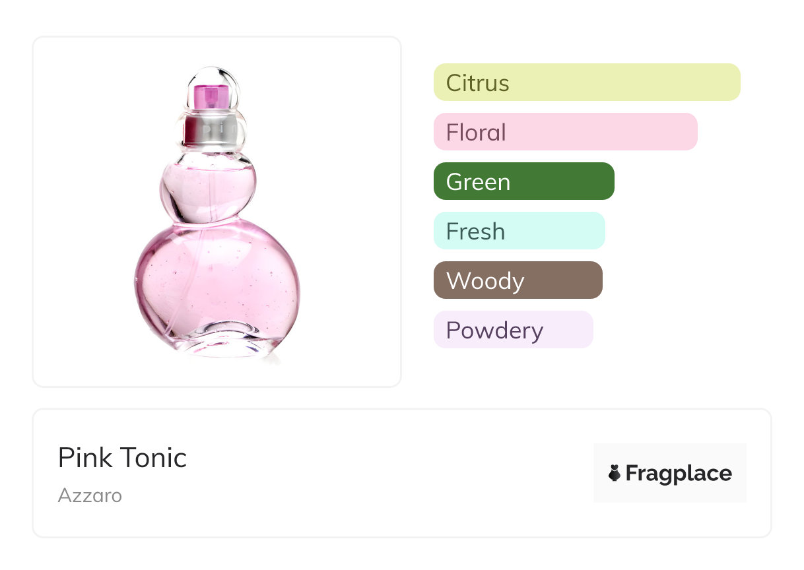The image size is (804, 570).
Task: Select the brown Woody accord bar
Action: [x=518, y=280]
